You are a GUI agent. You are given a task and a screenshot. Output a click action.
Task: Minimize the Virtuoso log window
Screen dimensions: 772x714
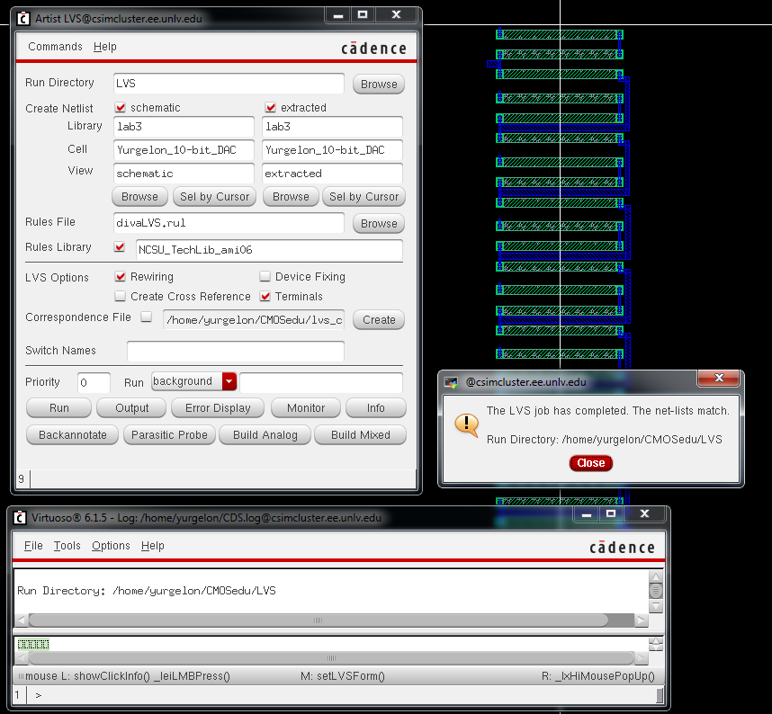(x=587, y=513)
